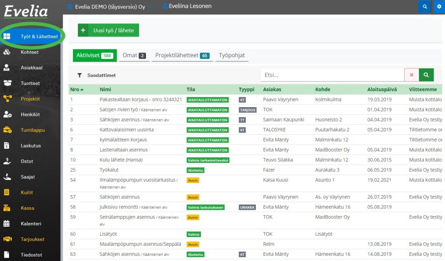The width and height of the screenshot is (445, 261).
Task: Click the green search magnifier button
Action: (x=426, y=75)
